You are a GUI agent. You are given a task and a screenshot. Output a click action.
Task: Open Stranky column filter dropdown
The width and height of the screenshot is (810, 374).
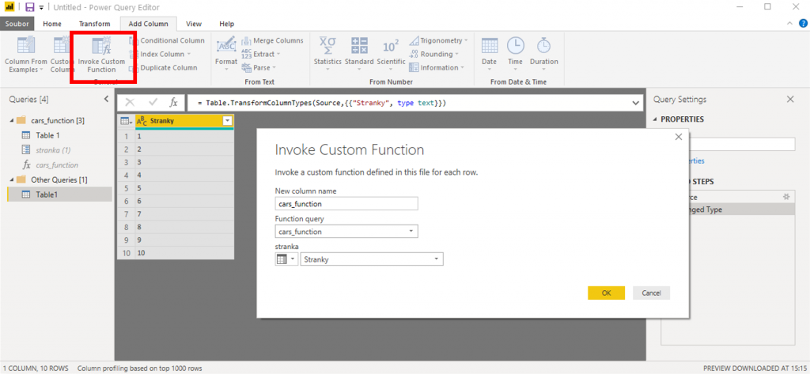coord(227,121)
